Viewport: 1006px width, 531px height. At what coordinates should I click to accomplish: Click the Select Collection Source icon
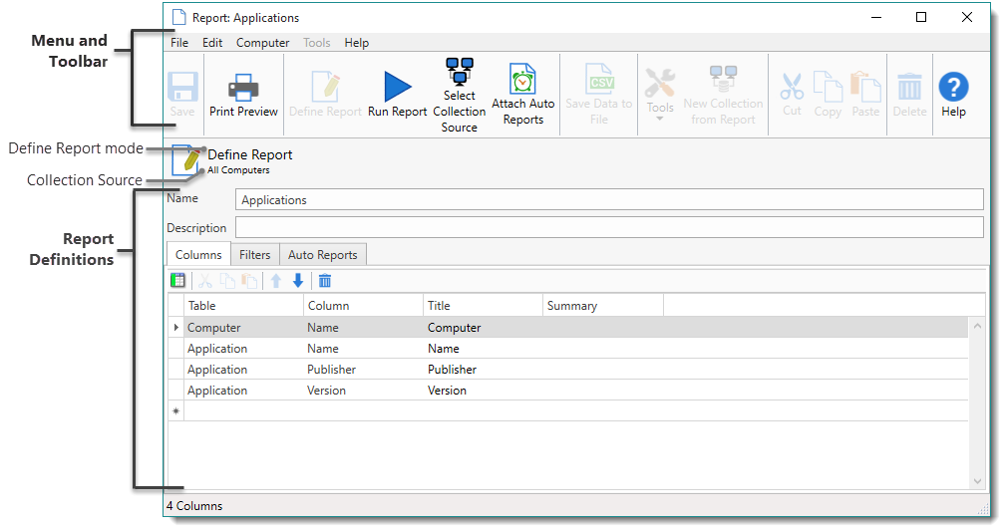click(x=460, y=72)
